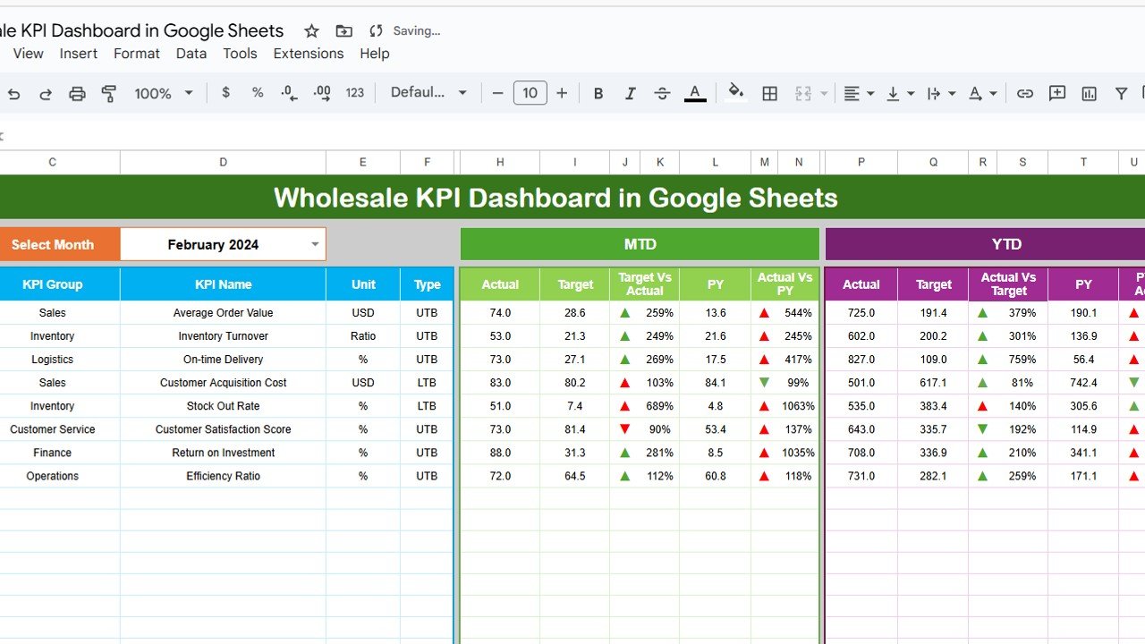Image resolution: width=1145 pixels, height=644 pixels.
Task: Click the green MTD header
Action: coord(640,244)
